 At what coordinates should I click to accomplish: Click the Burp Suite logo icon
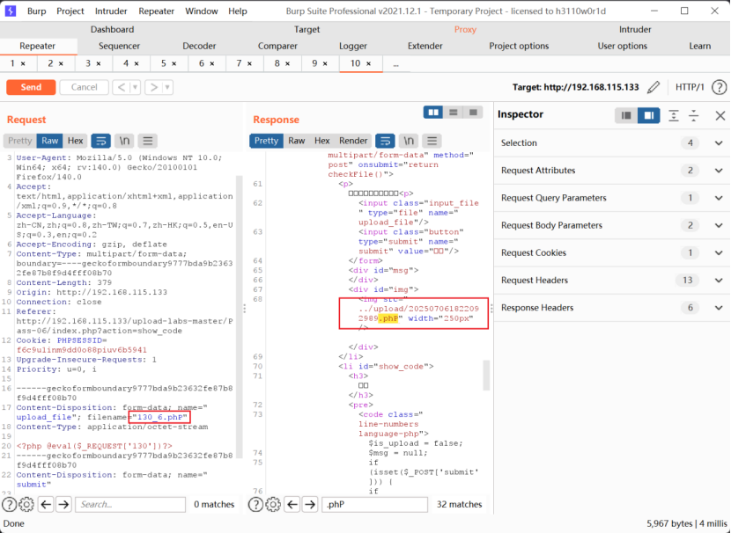pyautogui.click(x=11, y=11)
